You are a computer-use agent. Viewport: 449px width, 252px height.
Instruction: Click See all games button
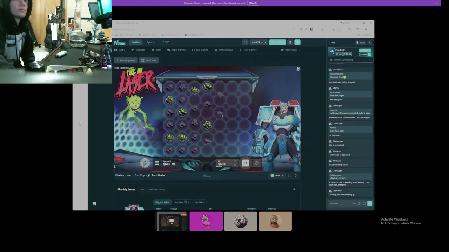point(126,61)
